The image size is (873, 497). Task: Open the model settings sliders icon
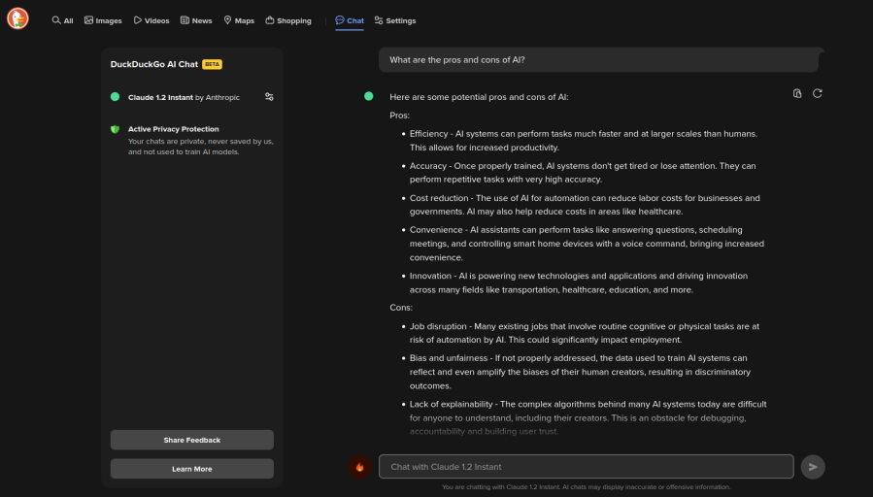coord(269,97)
